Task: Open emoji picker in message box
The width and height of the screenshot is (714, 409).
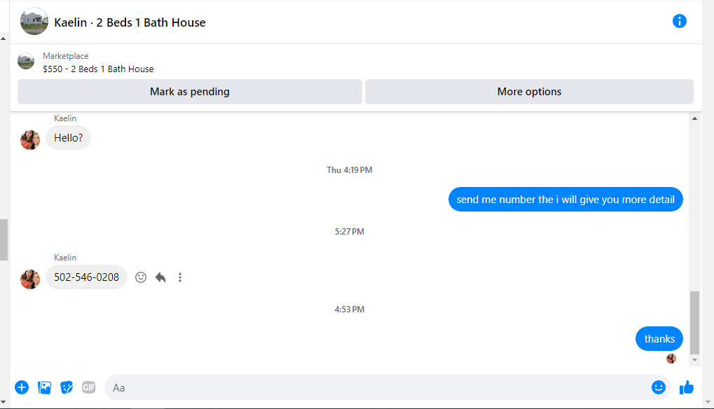Action: point(659,387)
